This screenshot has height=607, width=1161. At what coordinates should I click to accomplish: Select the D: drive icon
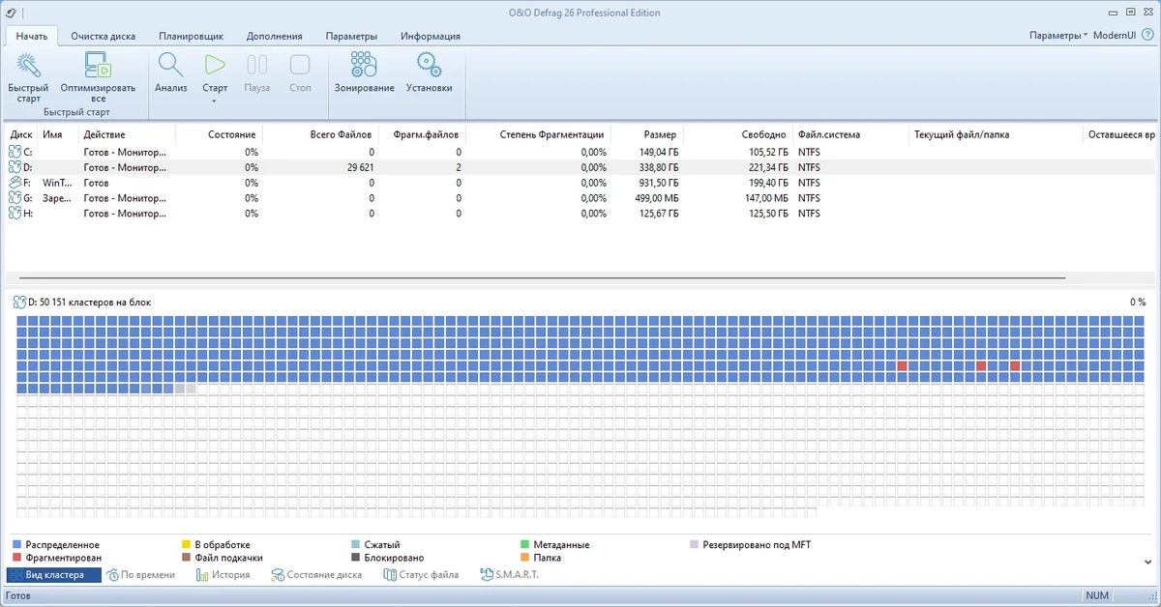click(x=15, y=167)
